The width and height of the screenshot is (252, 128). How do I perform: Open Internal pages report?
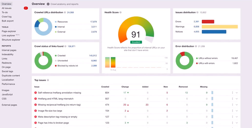9,50
